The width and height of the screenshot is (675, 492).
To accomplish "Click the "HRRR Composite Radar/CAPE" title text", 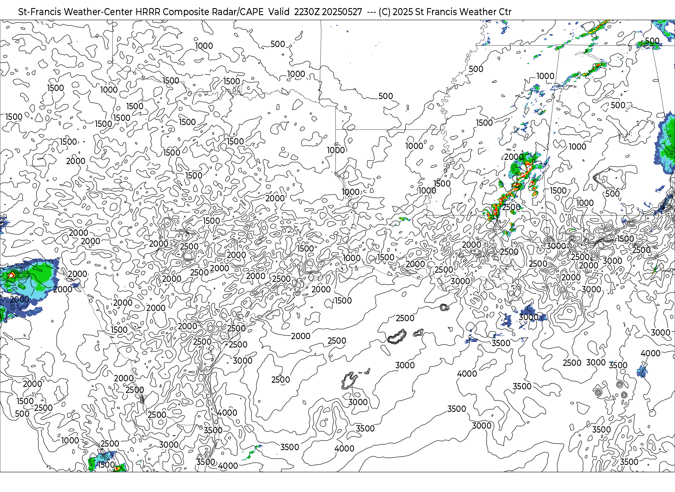I will 199,12.
